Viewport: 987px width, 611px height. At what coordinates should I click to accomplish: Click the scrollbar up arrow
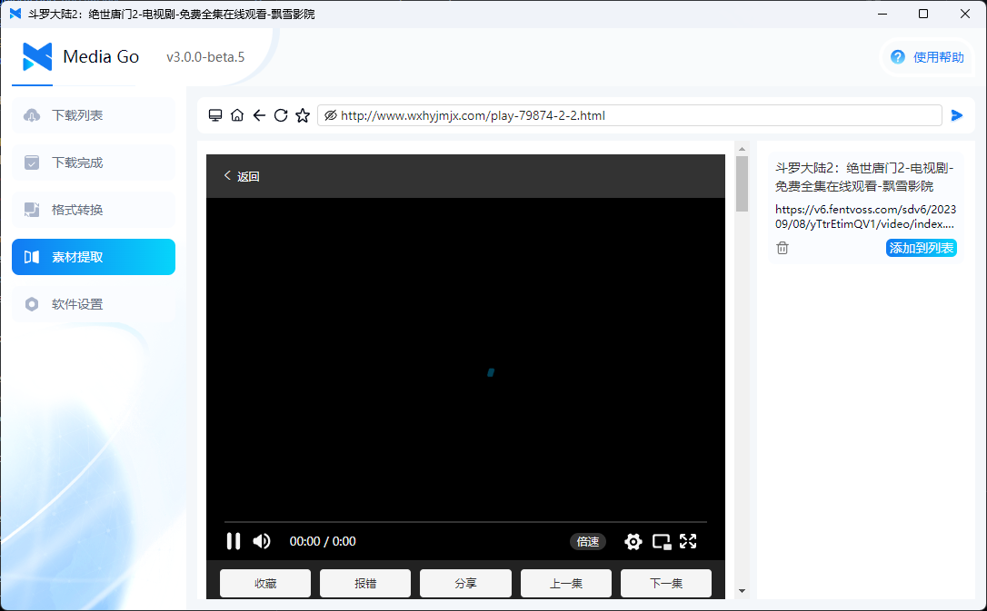pos(743,149)
